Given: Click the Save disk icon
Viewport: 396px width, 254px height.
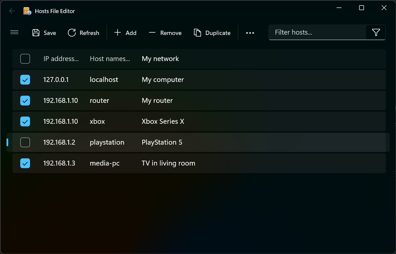Looking at the screenshot, I should point(36,33).
